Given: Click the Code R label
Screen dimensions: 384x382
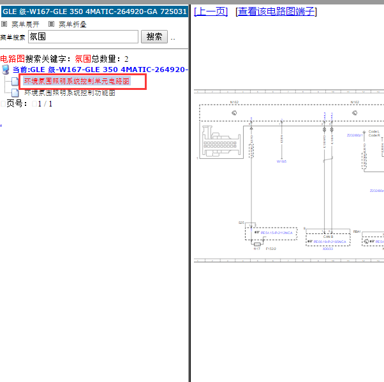Looking at the screenshot, I should click(374, 135).
